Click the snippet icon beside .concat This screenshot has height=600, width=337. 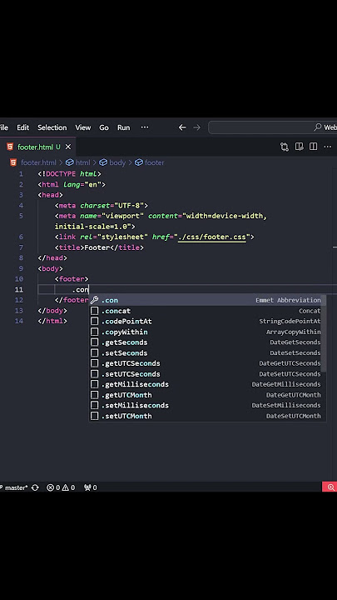[x=94, y=311]
